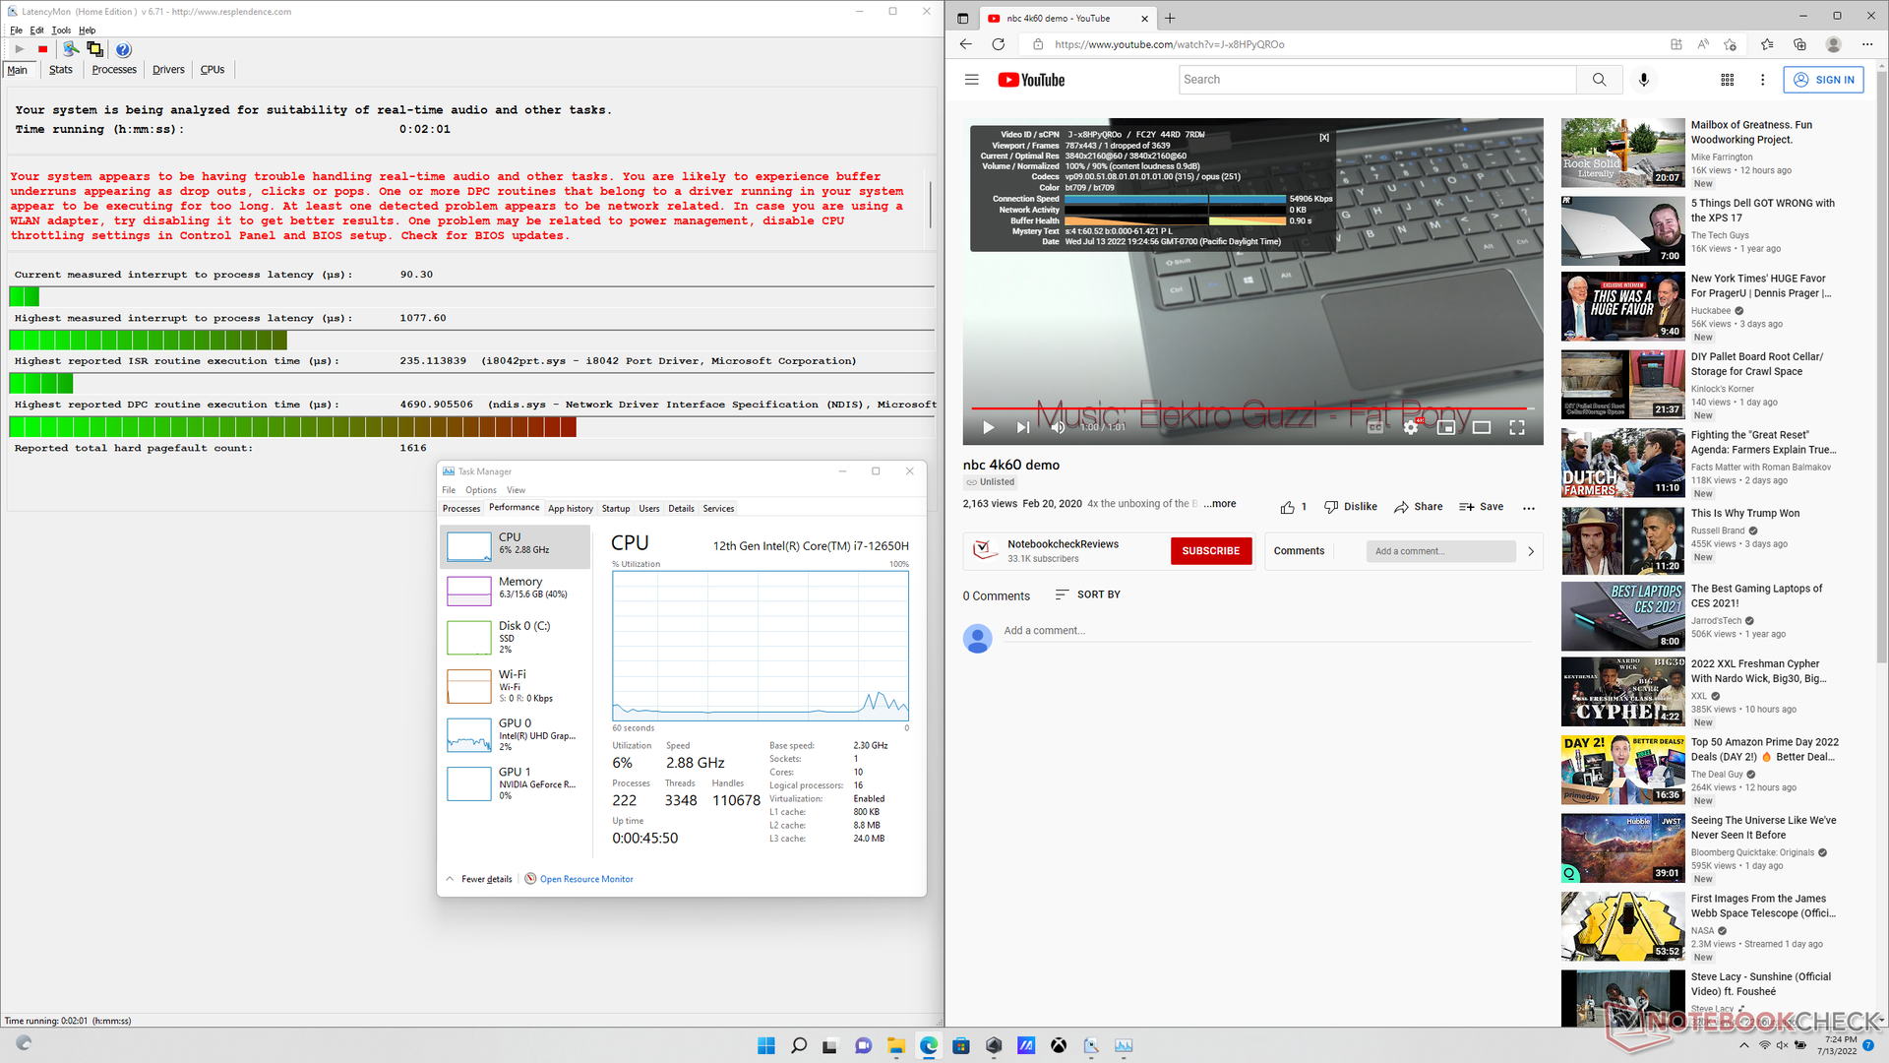The width and height of the screenshot is (1889, 1063).
Task: Play the nbc 4k60 demo video
Action: 988,427
